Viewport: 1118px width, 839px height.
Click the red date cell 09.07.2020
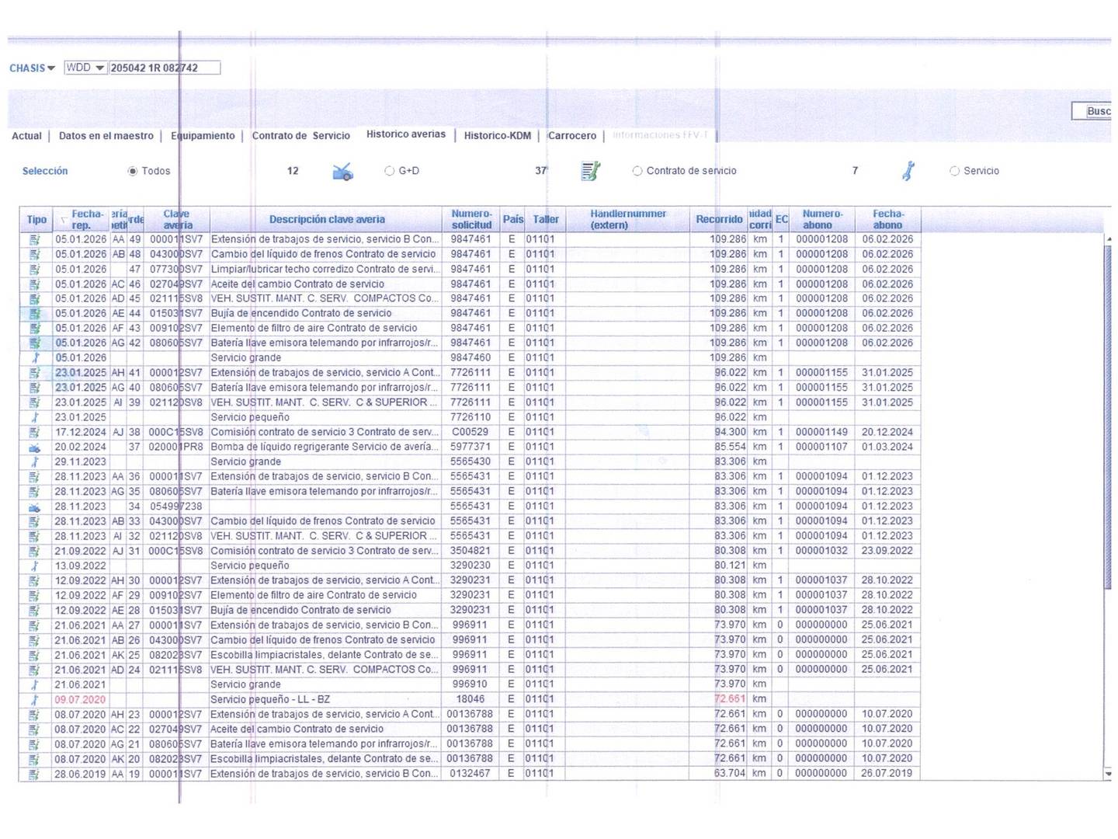coord(81,700)
